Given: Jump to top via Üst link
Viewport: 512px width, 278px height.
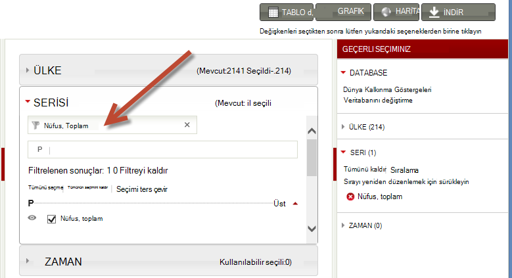Looking at the screenshot, I should coord(279,204).
